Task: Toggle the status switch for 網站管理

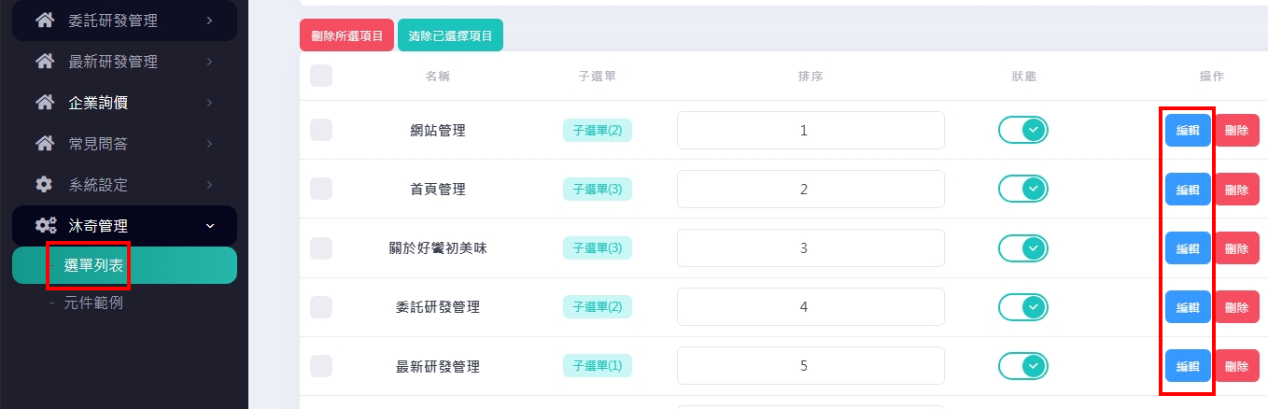Action: [x=1023, y=131]
